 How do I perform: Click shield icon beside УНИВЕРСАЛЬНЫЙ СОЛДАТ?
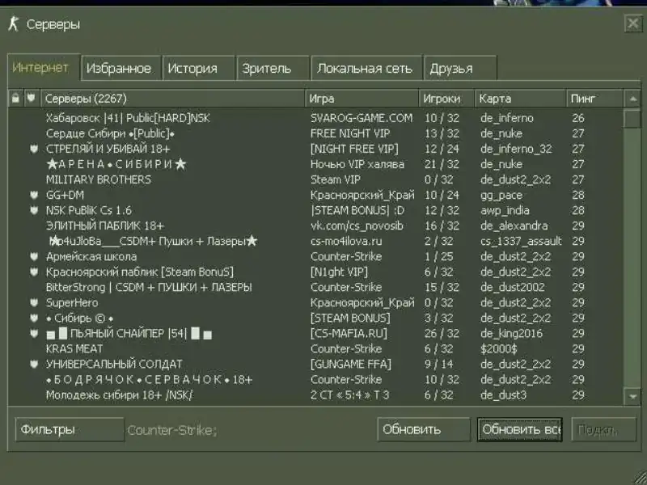(x=34, y=365)
